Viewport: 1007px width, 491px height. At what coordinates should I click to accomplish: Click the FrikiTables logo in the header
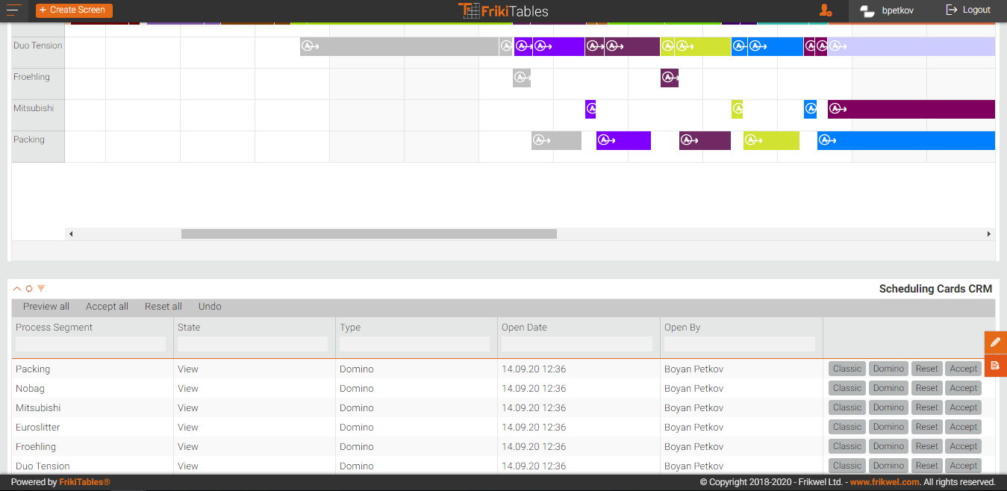pyautogui.click(x=503, y=10)
